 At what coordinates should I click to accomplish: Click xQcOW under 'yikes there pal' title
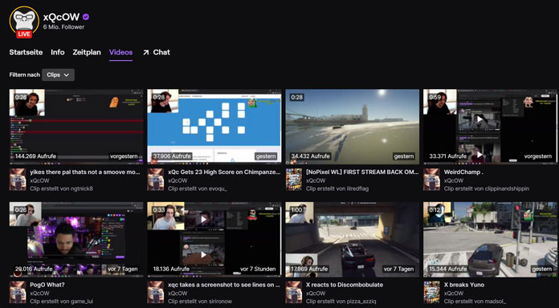click(x=39, y=180)
